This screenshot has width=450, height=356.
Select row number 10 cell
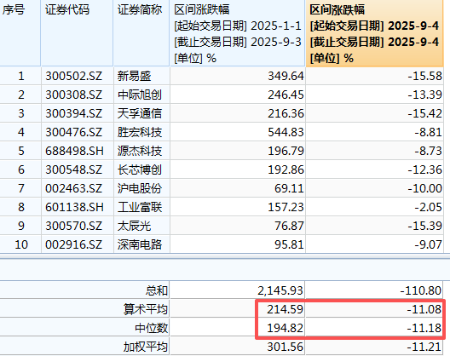coord(20,244)
